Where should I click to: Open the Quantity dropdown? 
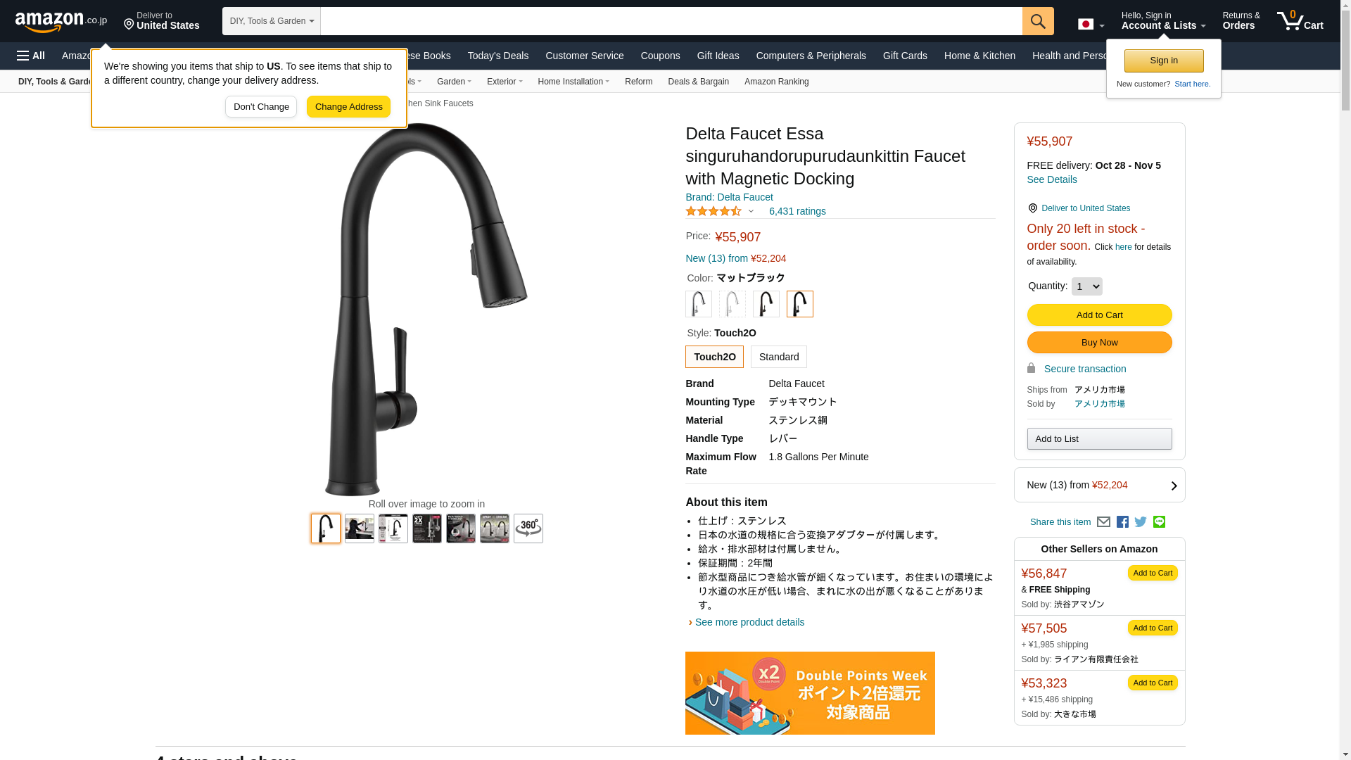[1086, 286]
